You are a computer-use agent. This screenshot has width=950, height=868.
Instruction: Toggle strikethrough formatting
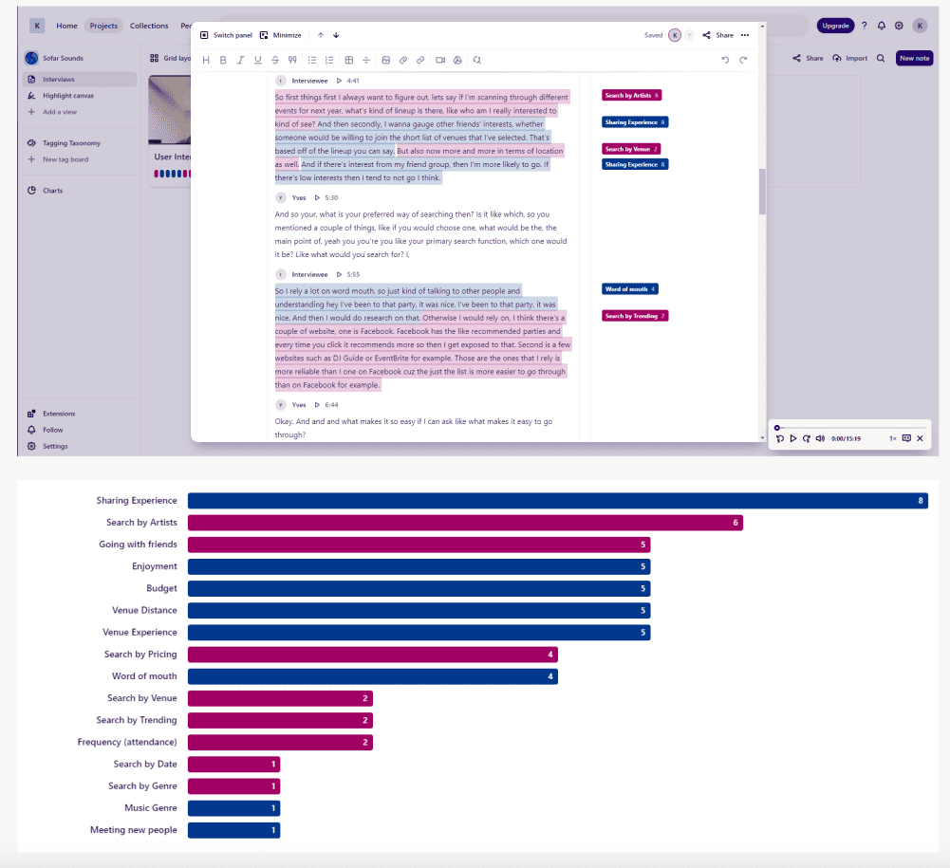pyautogui.click(x=275, y=60)
